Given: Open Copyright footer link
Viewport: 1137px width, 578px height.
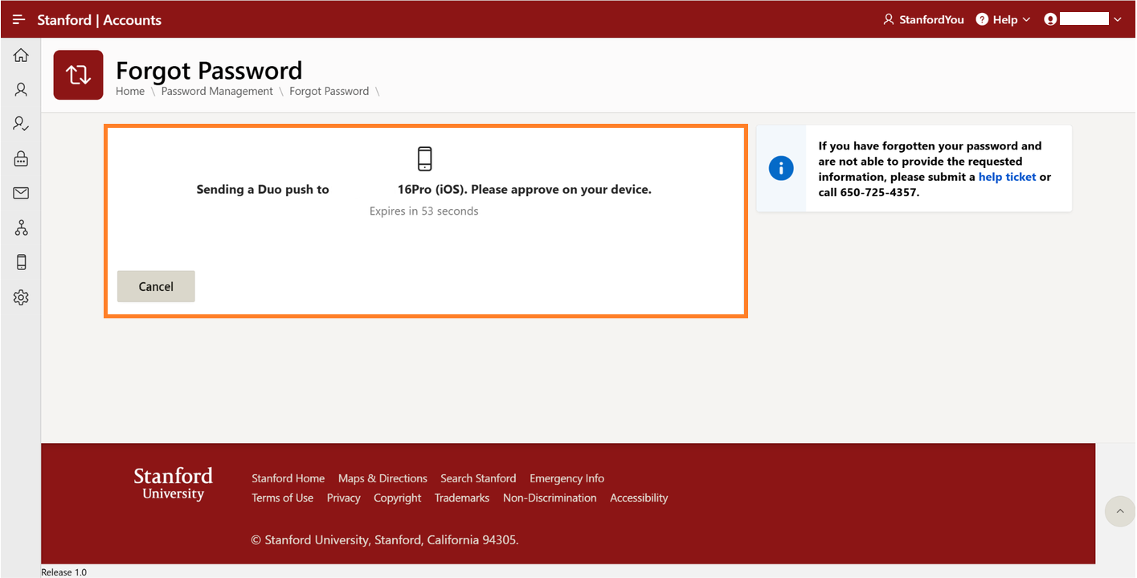Looking at the screenshot, I should pyautogui.click(x=397, y=498).
